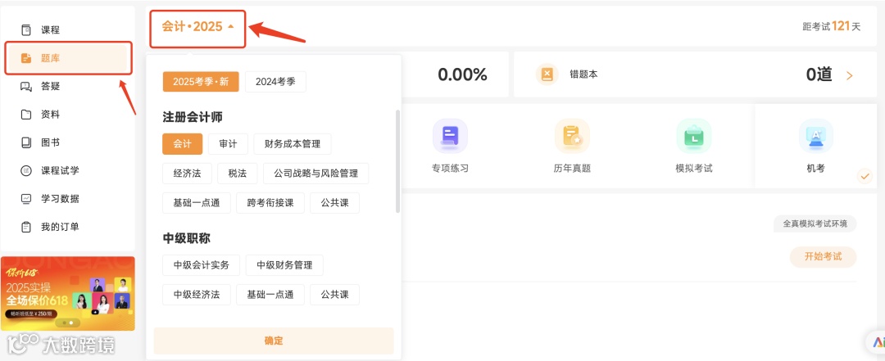Open the 保价618 promotional banner
The height and width of the screenshot is (361, 885).
[x=68, y=293]
